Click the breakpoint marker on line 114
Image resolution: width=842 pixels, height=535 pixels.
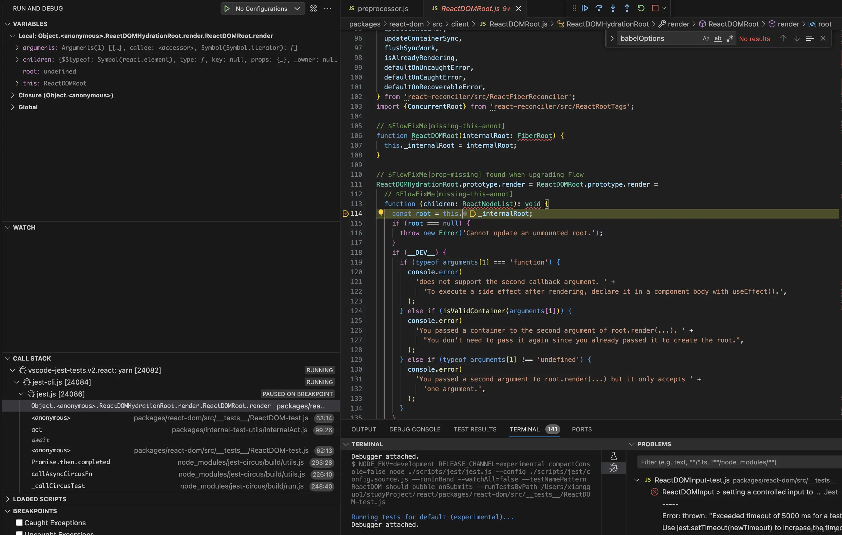[x=346, y=213]
